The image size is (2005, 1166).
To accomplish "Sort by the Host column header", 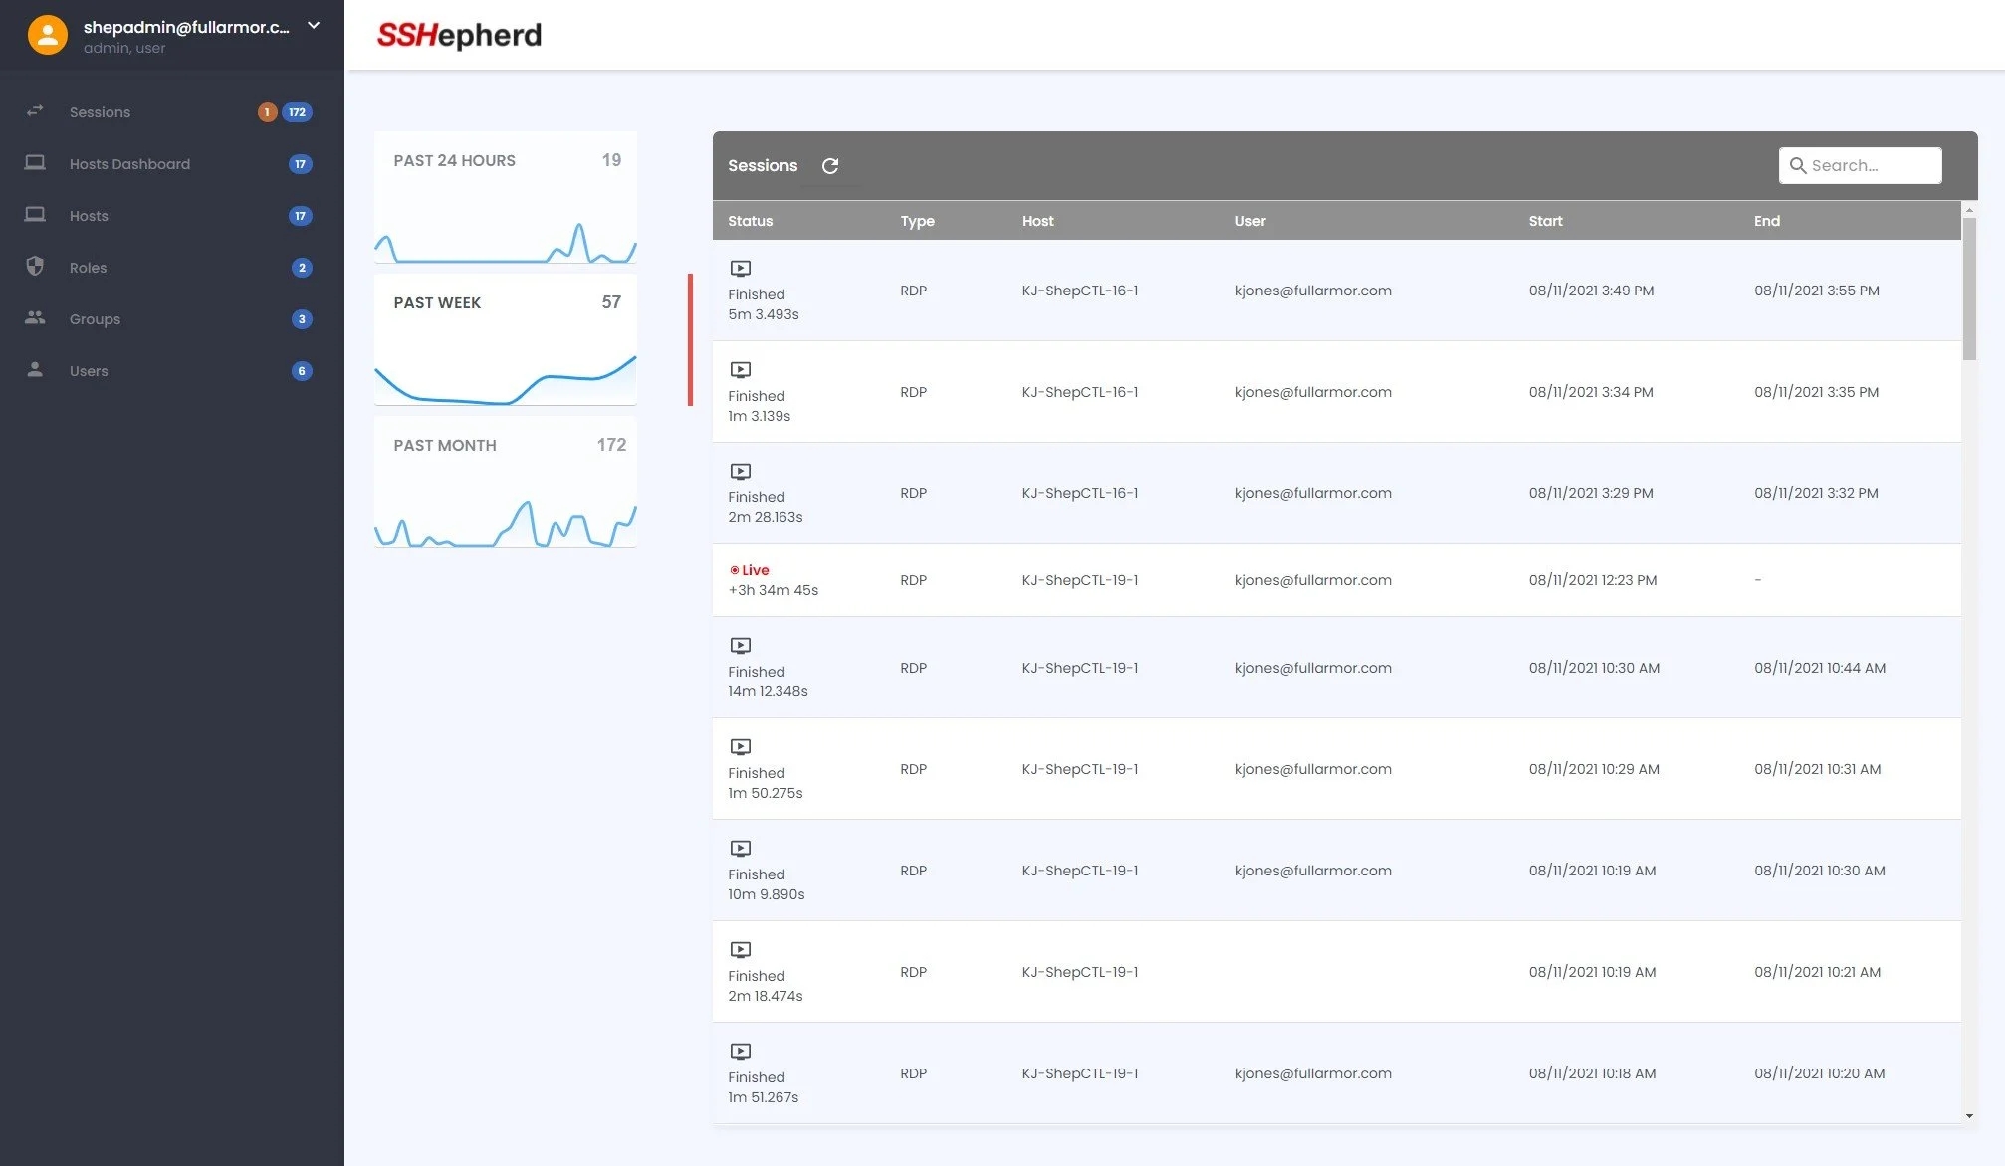I will pos(1037,221).
